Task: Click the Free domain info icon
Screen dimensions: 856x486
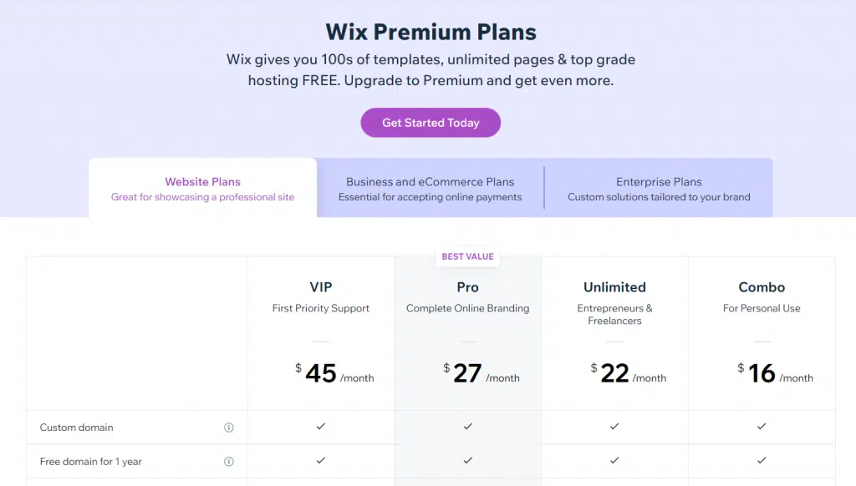Action: tap(229, 462)
